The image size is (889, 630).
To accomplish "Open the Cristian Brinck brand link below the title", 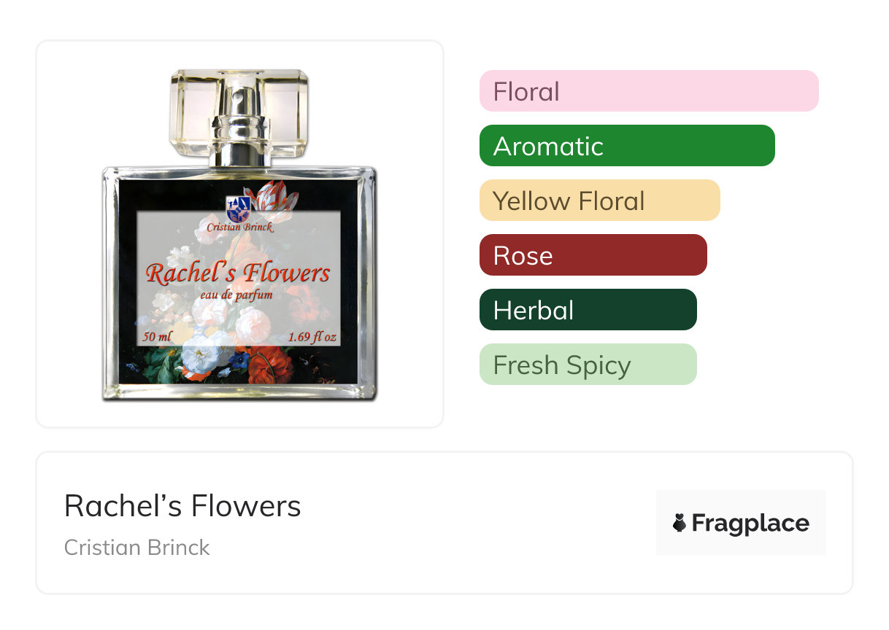I will [137, 548].
